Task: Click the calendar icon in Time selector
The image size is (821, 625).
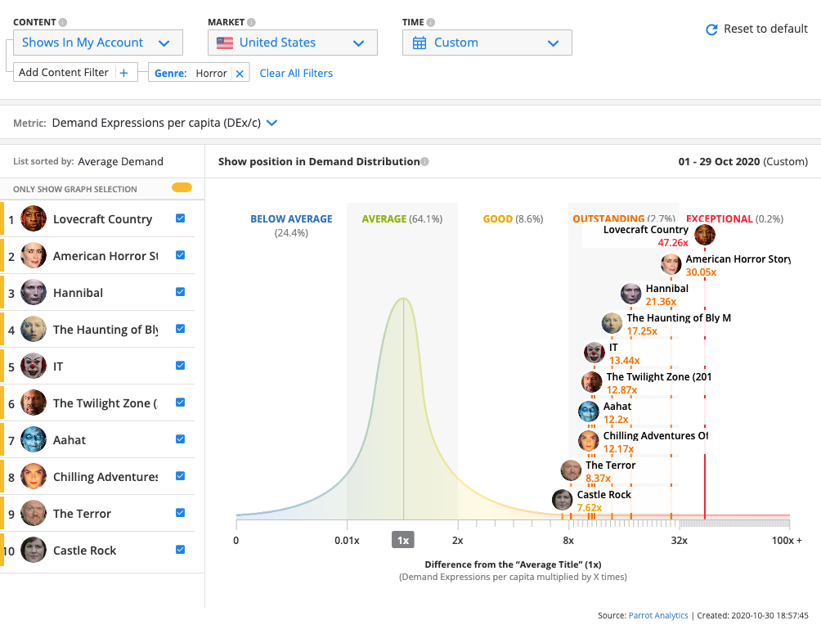Action: click(x=419, y=43)
